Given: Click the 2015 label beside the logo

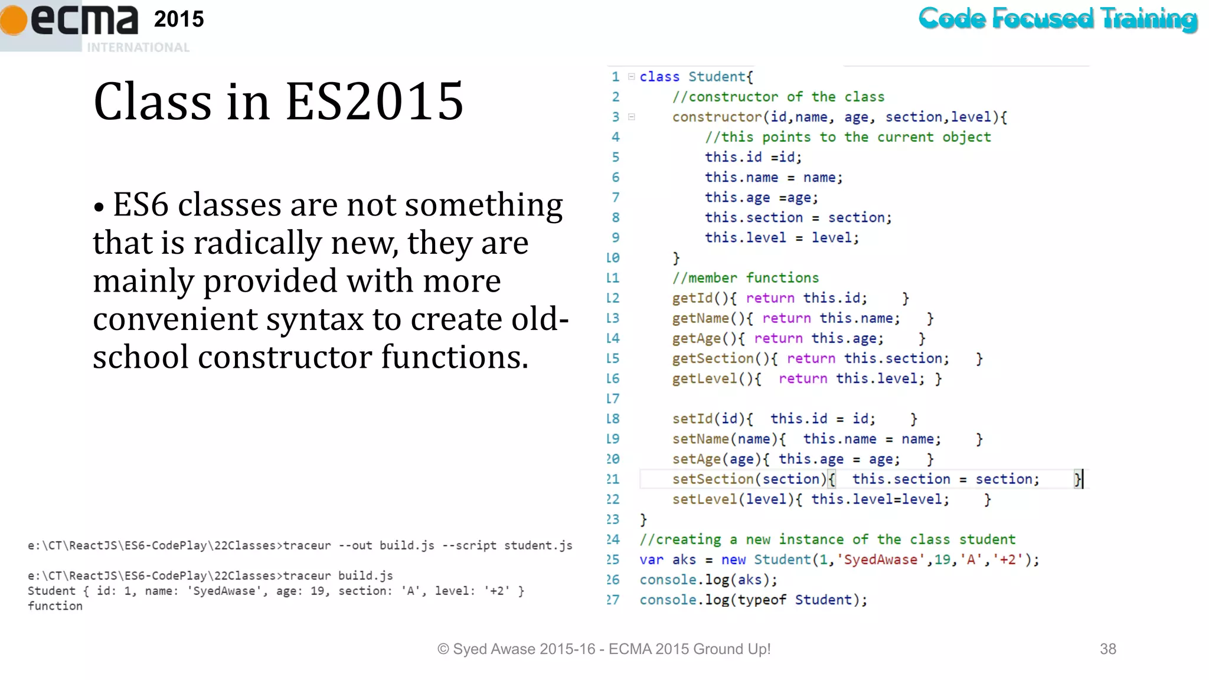Looking at the screenshot, I should (179, 19).
